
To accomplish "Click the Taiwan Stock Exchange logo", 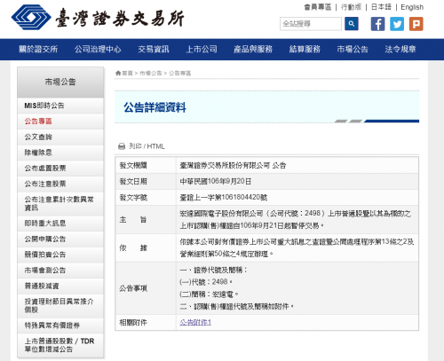I will point(98,18).
